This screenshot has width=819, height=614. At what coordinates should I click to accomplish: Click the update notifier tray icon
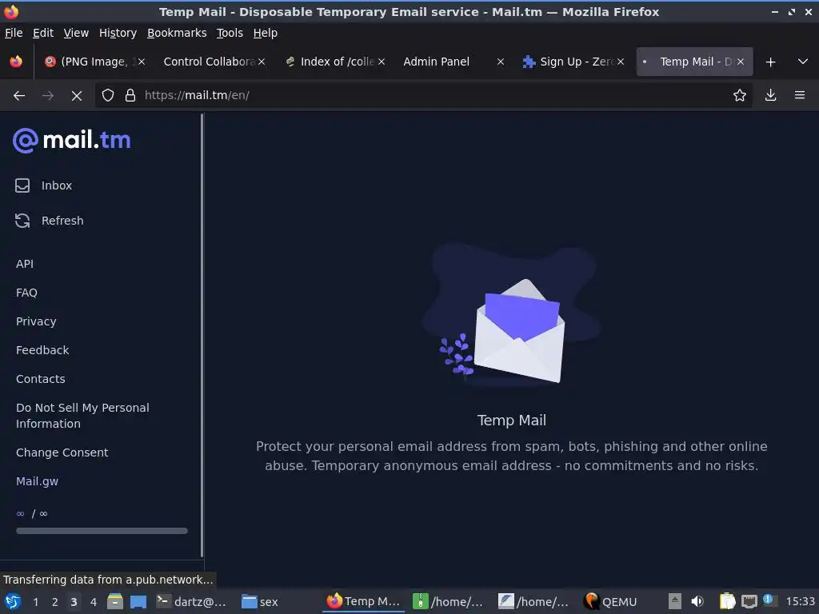coord(769,600)
